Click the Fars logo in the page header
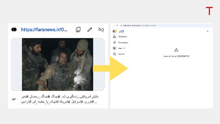 tap(118, 31)
